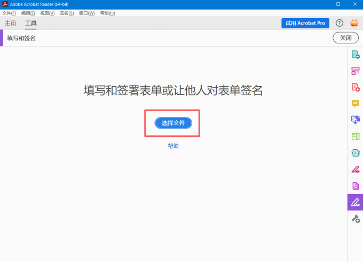Screen dimensions: 363x262
Task: Minimize the Acrobat Reader window
Action: (x=321, y=4)
